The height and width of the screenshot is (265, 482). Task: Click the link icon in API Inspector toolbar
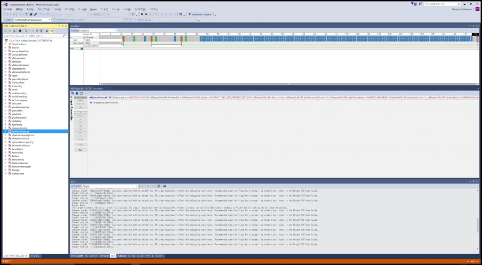click(73, 93)
